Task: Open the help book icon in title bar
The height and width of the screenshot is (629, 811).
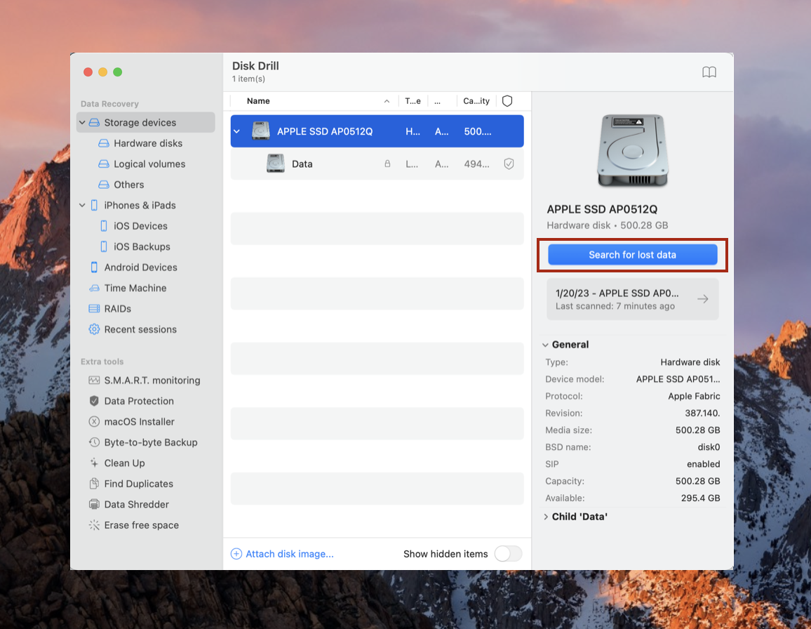Action: [709, 72]
